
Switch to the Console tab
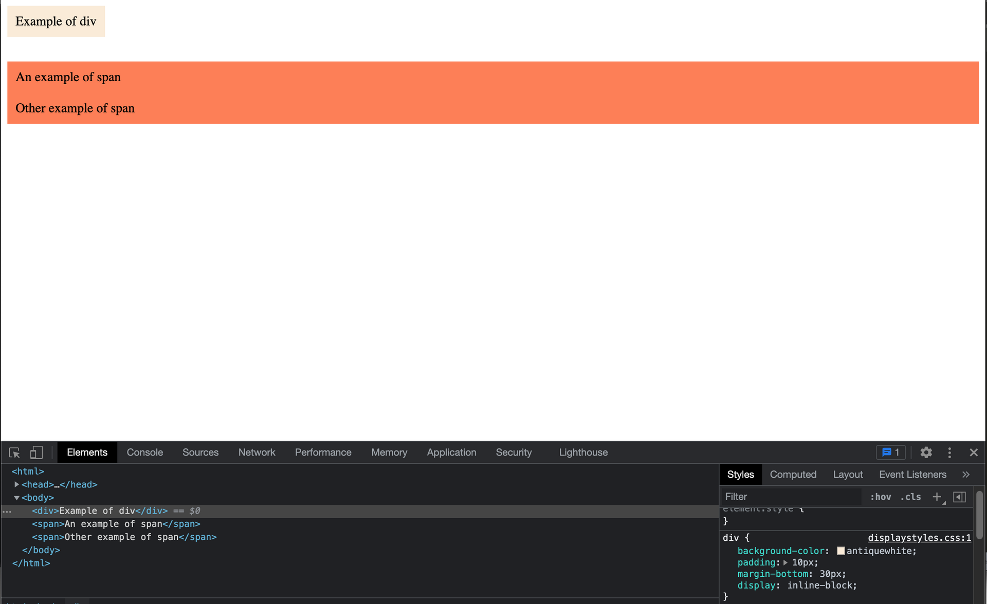click(x=144, y=452)
